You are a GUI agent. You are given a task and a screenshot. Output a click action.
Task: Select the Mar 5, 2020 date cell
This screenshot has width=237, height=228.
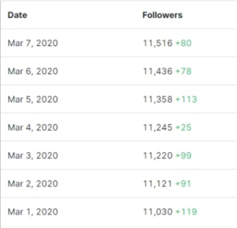tap(33, 100)
